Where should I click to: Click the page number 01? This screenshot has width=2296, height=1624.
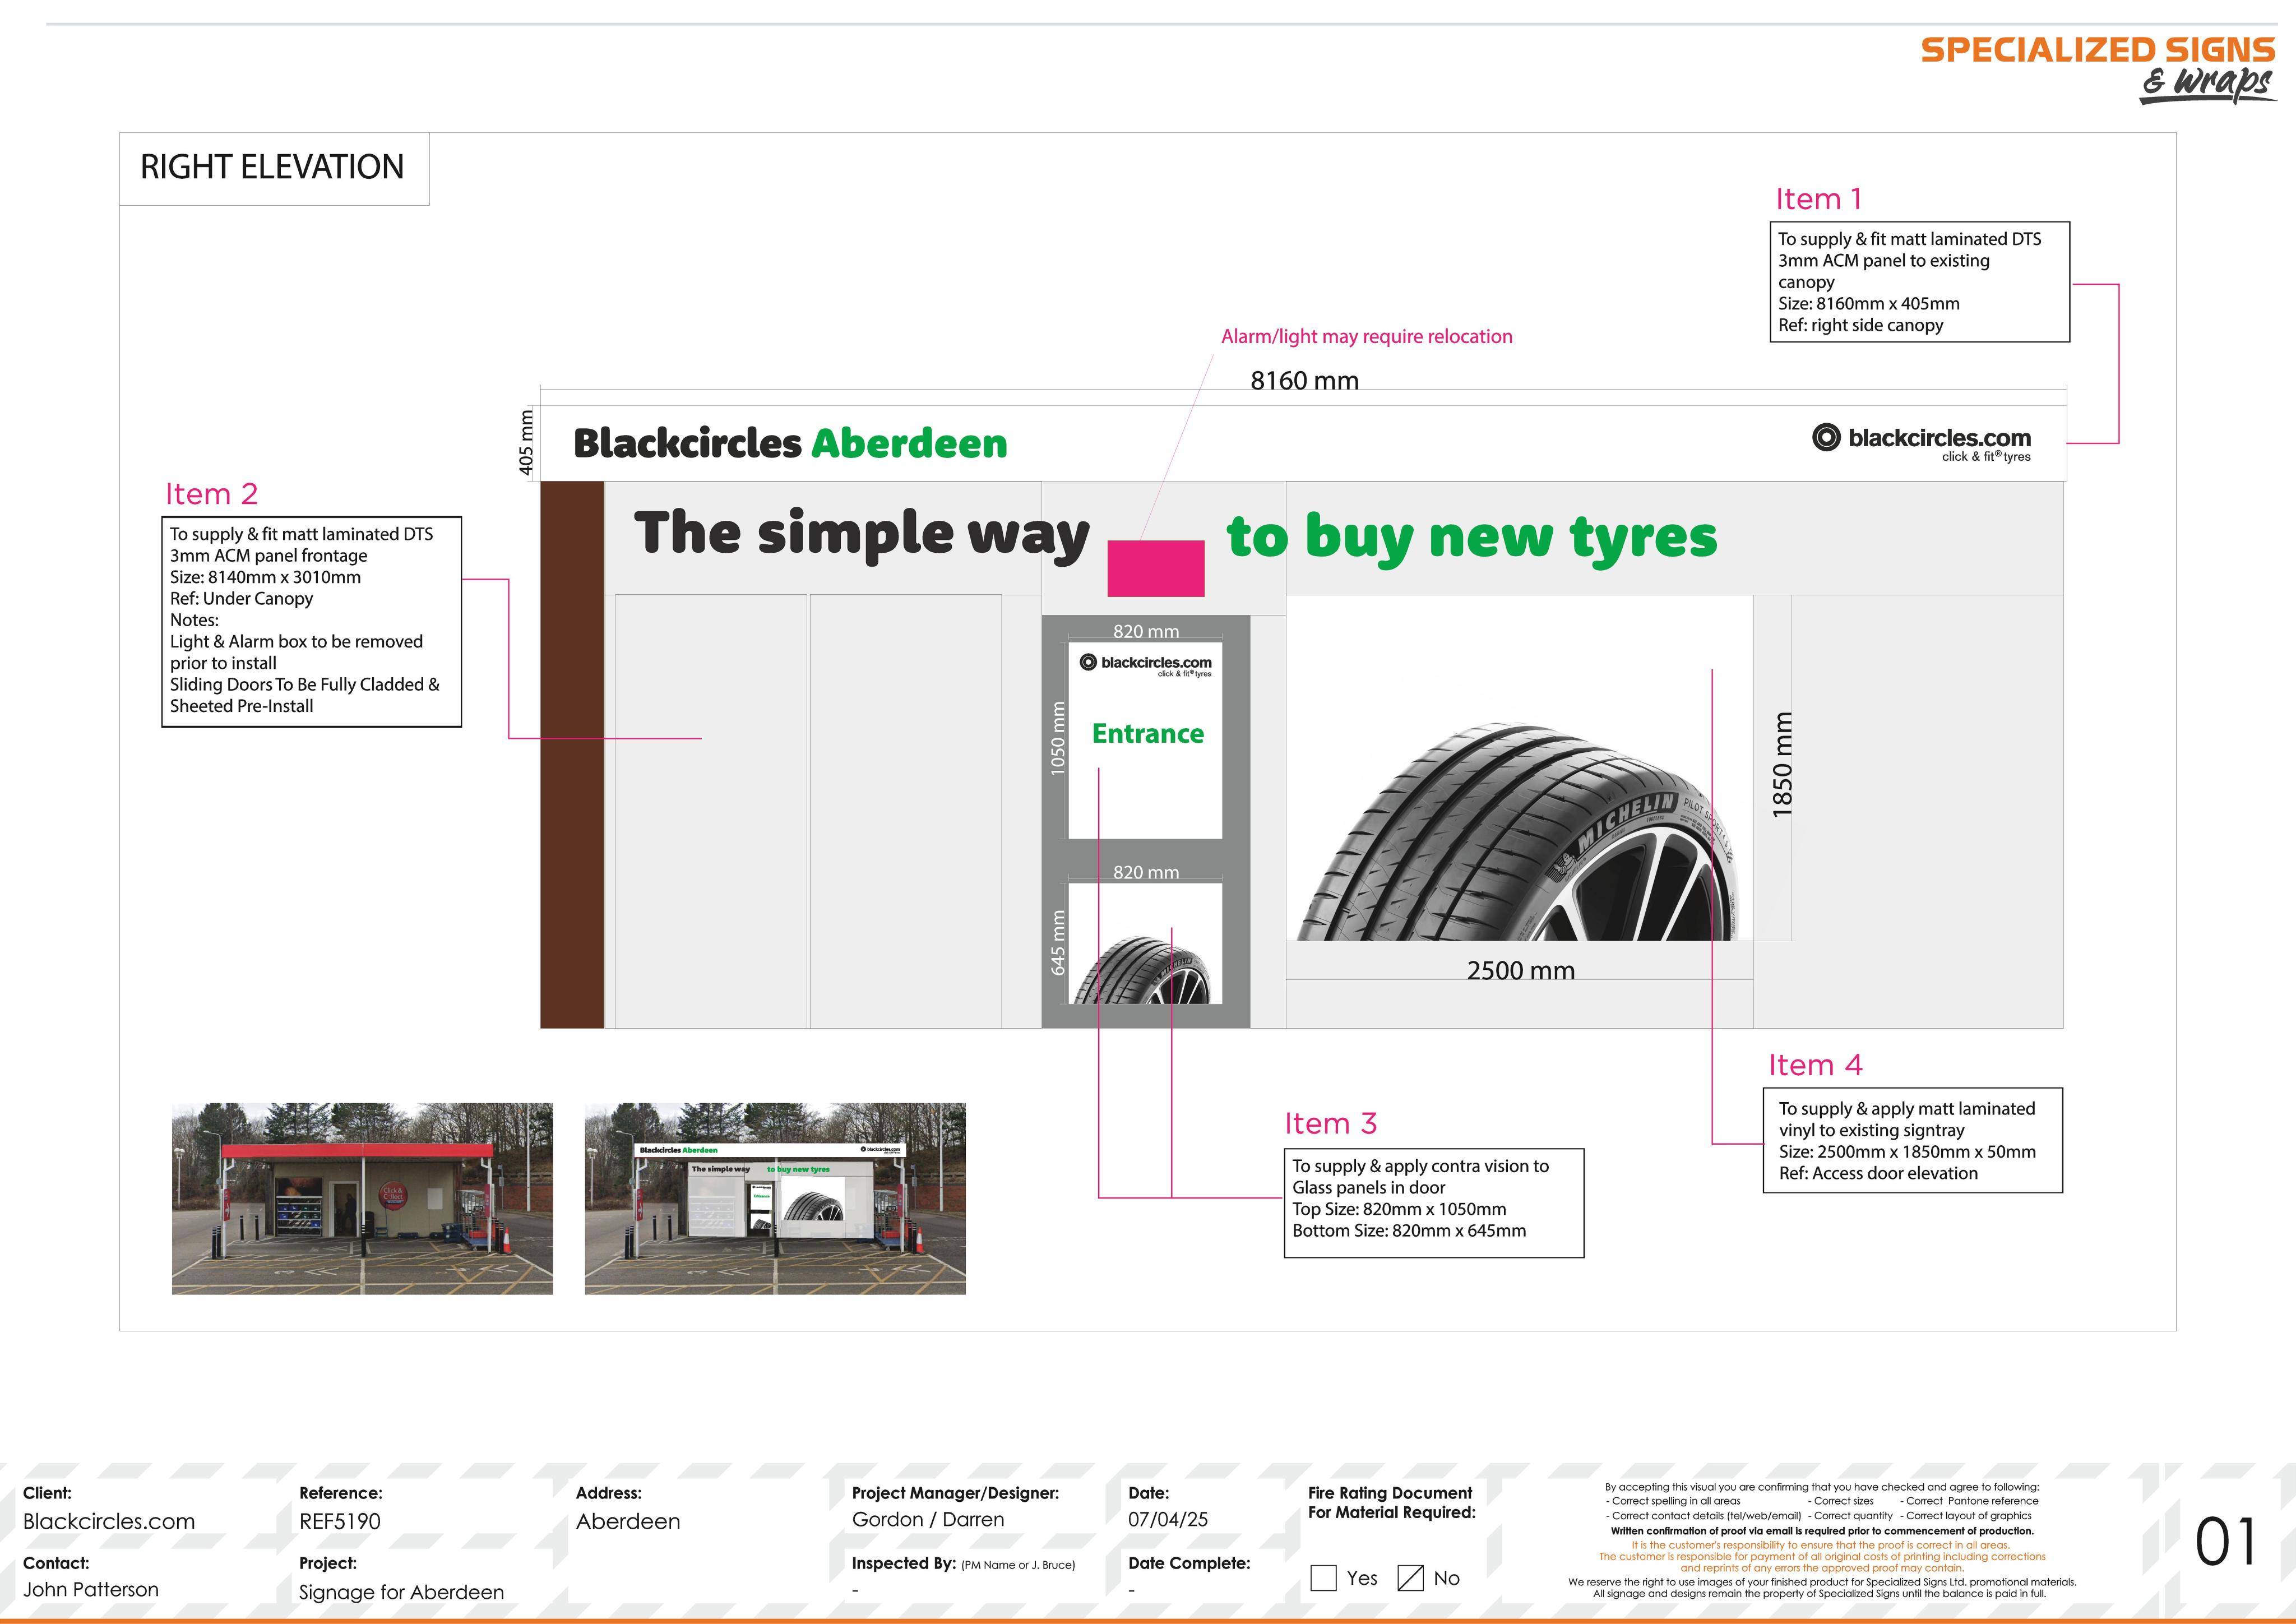tap(2226, 1542)
